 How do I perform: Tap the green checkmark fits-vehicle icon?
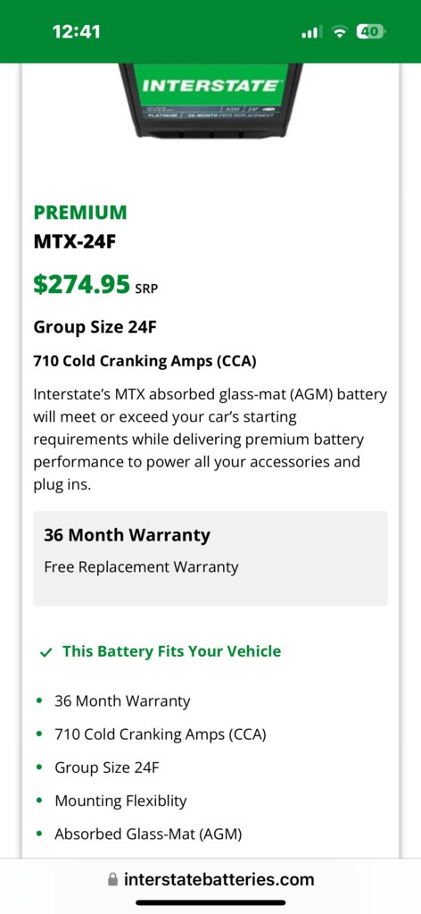click(46, 652)
